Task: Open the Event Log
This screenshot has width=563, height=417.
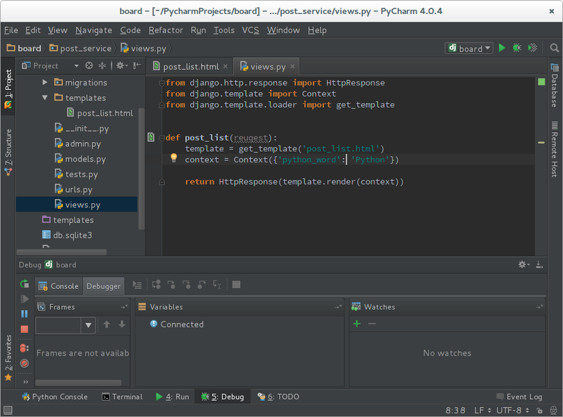Action: pyautogui.click(x=520, y=397)
